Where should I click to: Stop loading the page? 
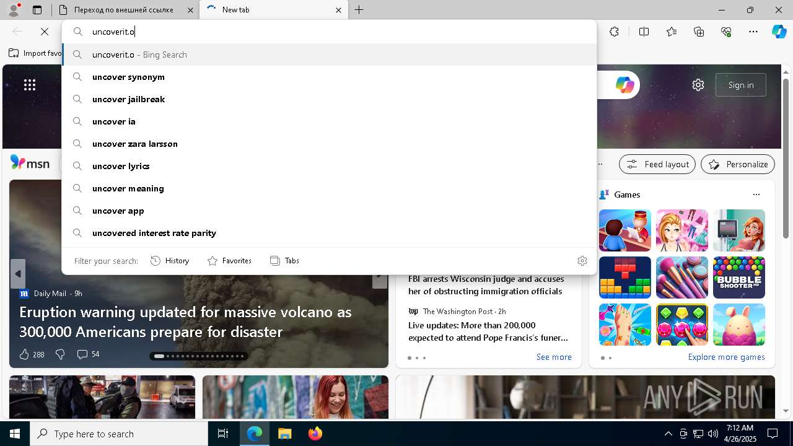(45, 32)
